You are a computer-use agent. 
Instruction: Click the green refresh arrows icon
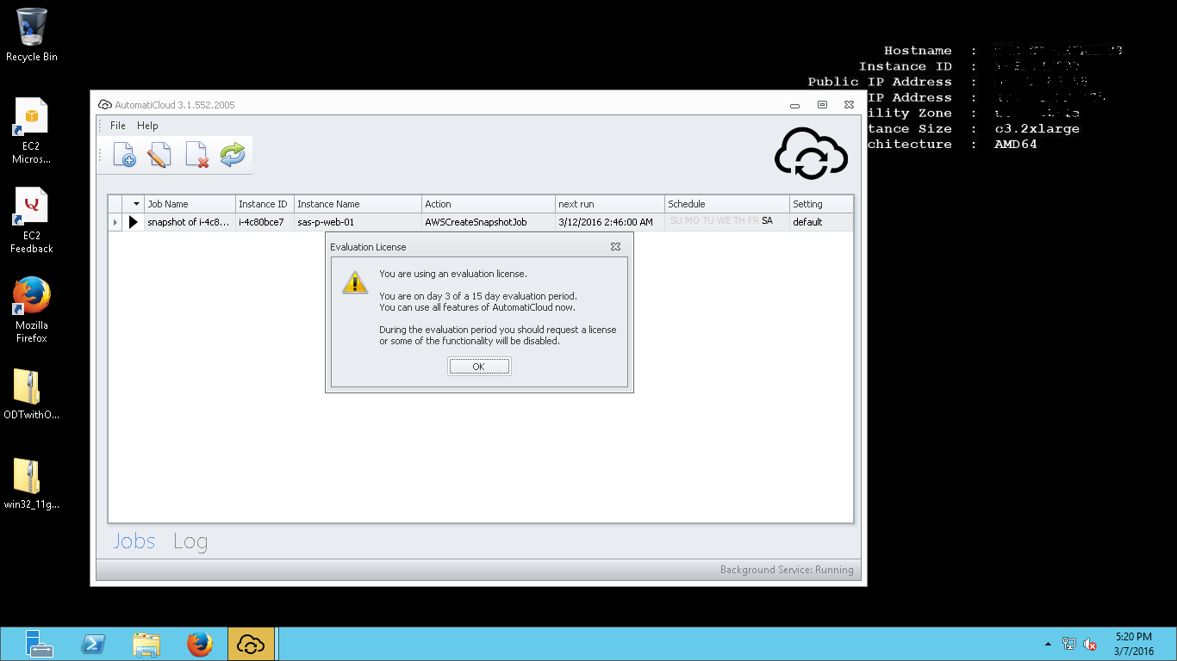(x=233, y=155)
